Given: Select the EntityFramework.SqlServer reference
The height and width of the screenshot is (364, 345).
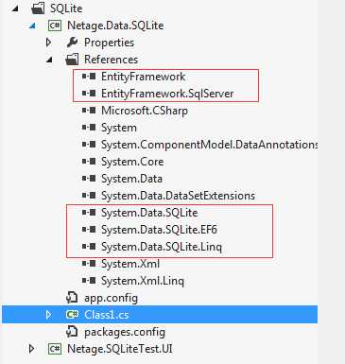Looking at the screenshot, I should click(x=167, y=94).
